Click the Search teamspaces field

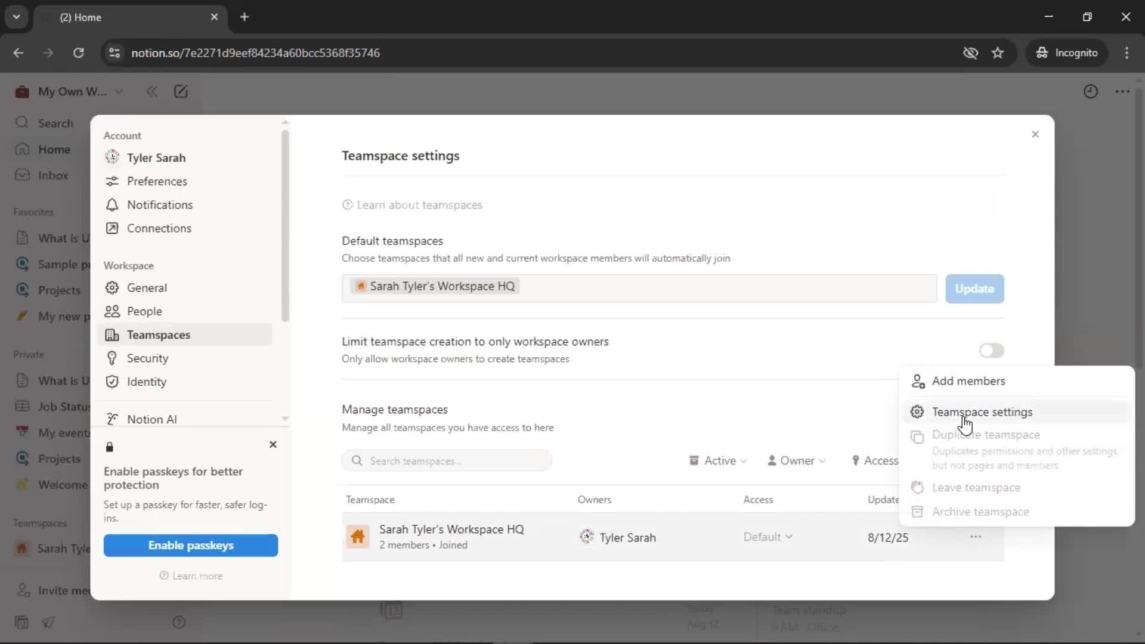pyautogui.click(x=447, y=461)
